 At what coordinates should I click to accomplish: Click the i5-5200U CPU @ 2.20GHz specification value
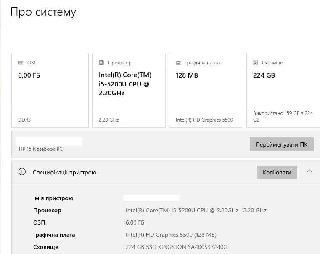click(196, 210)
